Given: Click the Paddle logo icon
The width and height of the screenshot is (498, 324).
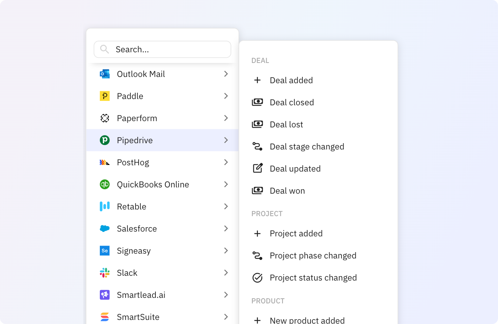Looking at the screenshot, I should tap(105, 96).
